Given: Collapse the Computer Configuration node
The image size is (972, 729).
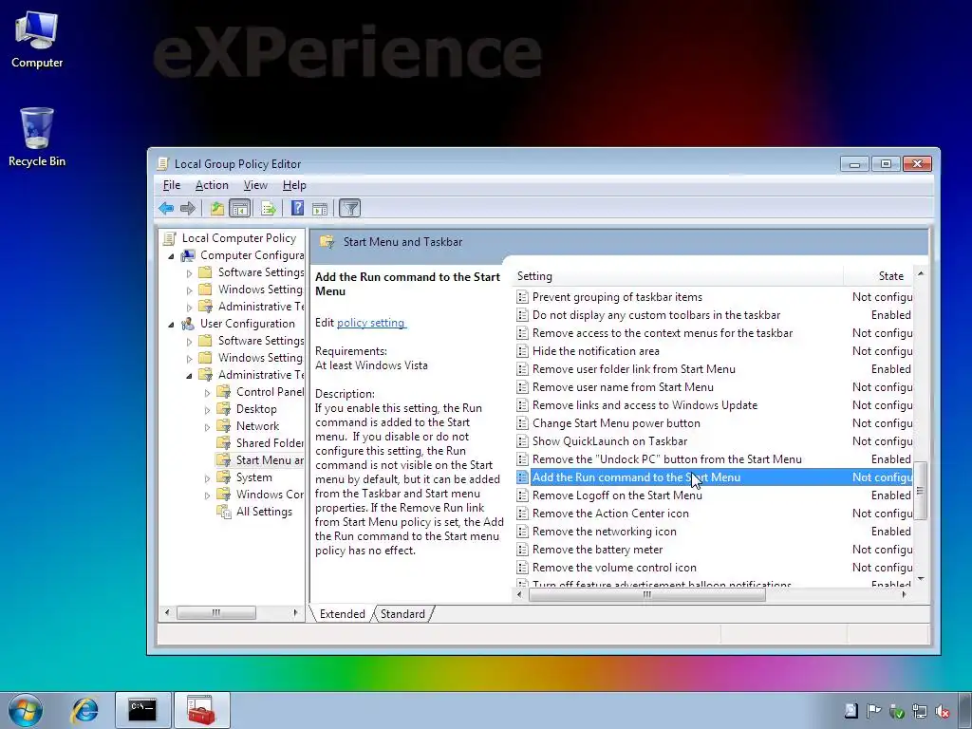Looking at the screenshot, I should [x=172, y=256].
